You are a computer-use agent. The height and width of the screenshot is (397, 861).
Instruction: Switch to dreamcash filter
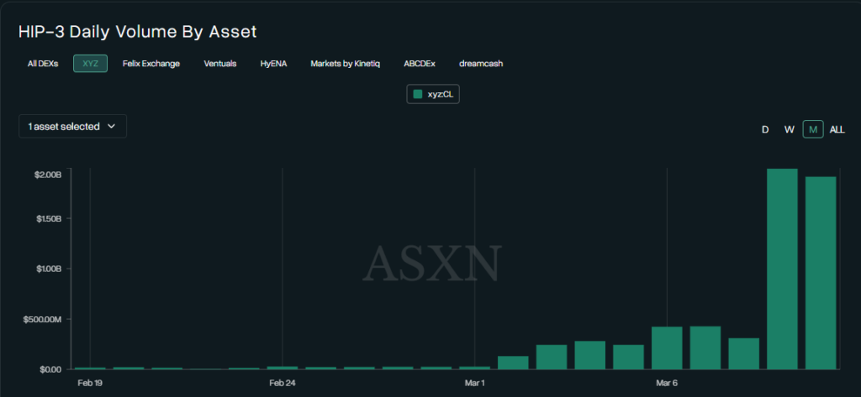(x=481, y=63)
